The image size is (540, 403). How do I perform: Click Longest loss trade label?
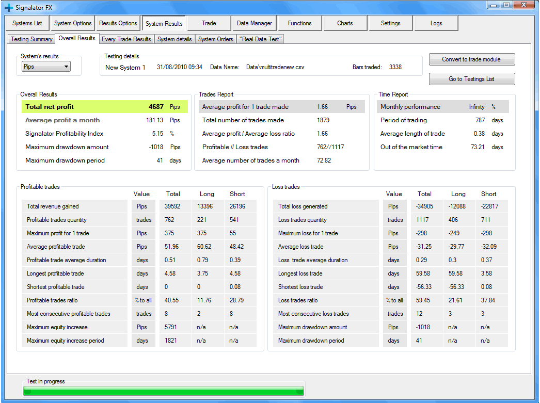[x=300, y=273]
